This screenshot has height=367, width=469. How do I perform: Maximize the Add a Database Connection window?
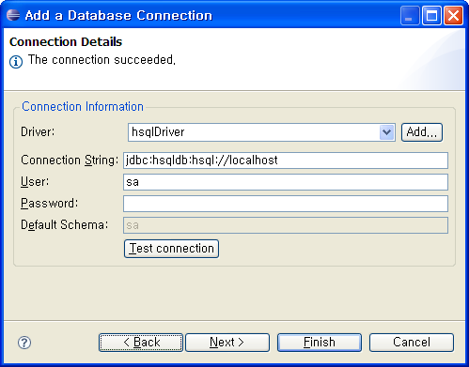[x=431, y=15]
